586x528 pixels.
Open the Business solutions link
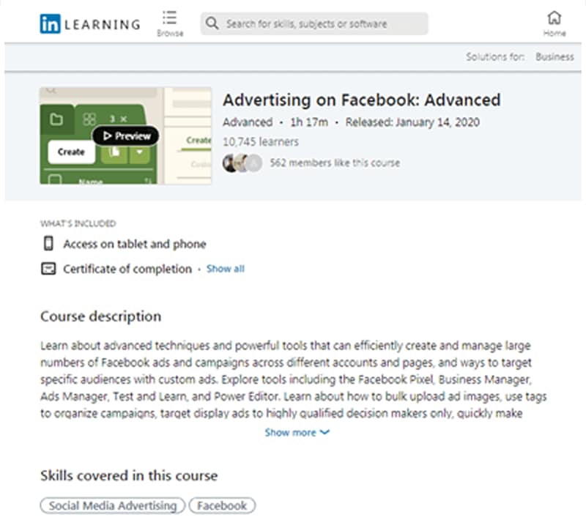pyautogui.click(x=555, y=56)
